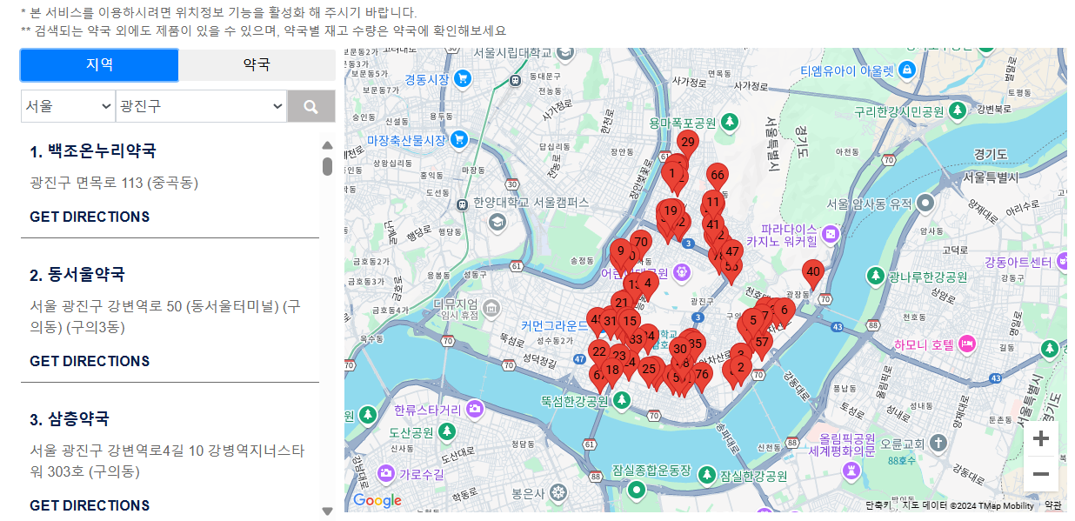Select the 가로수길 camera icon
The width and height of the screenshot is (1075, 521).
click(385, 473)
